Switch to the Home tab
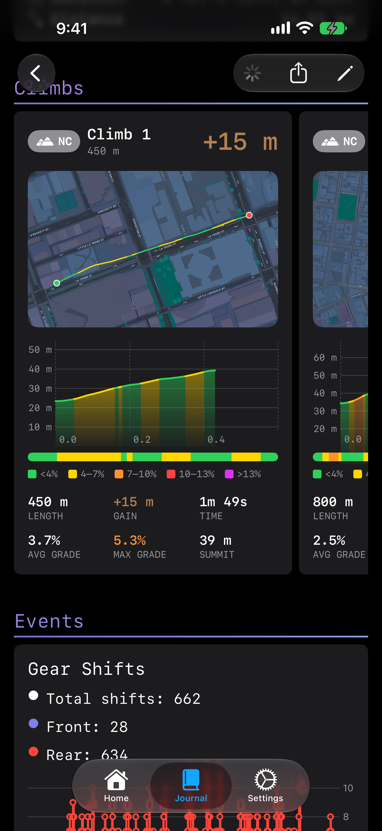The height and width of the screenshot is (831, 382). coord(116,786)
